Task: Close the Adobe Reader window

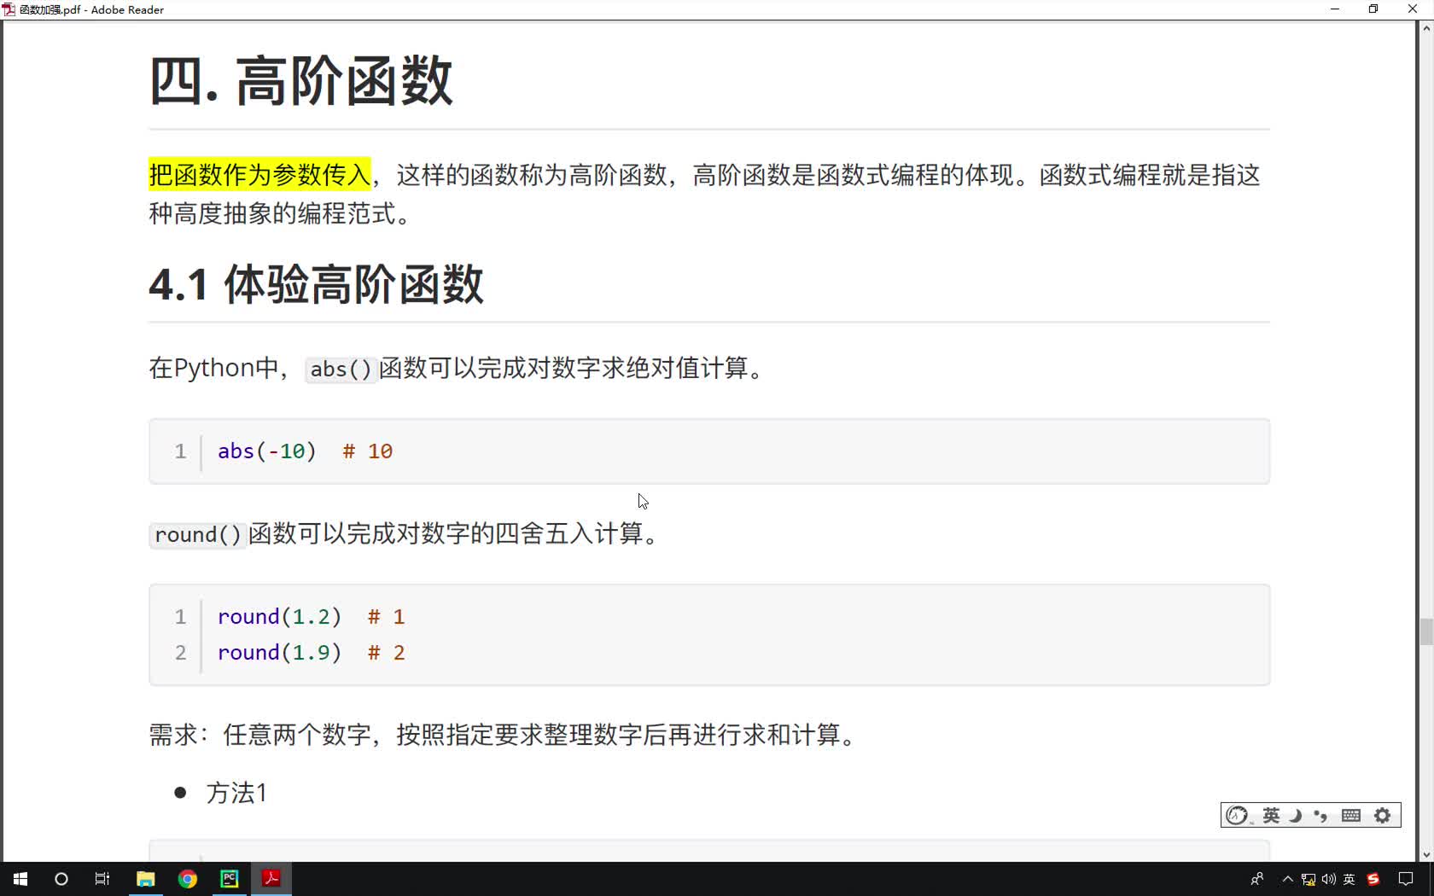Action: 1413,9
